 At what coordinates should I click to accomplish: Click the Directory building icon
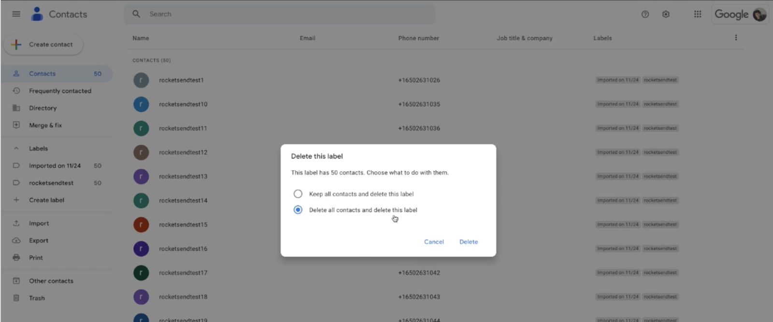click(x=16, y=108)
